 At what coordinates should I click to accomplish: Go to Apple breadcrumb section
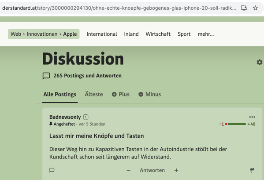point(70,34)
